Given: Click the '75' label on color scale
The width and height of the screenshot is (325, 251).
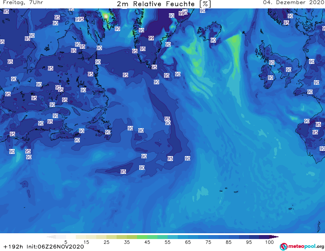Looking at the screenshot, I should (208, 242).
